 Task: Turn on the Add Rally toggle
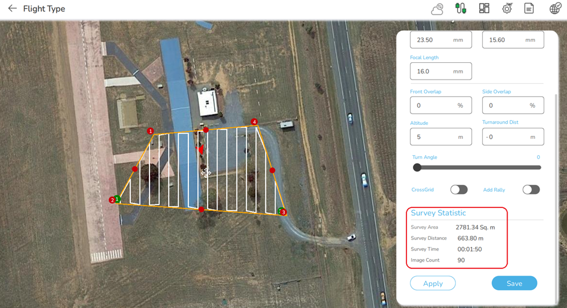click(531, 190)
